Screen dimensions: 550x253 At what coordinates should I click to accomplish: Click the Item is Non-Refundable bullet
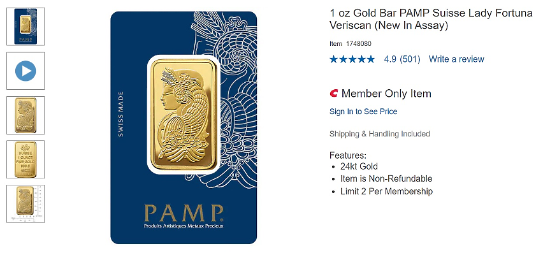coord(386,178)
